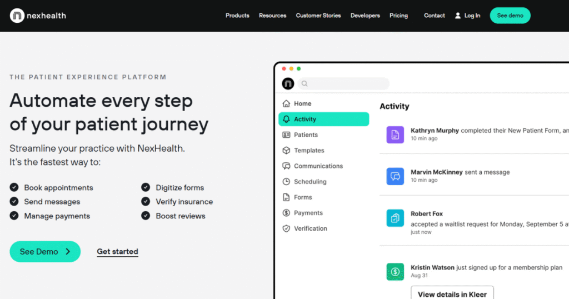Click the Verification shield icon in sidebar

[x=286, y=228]
